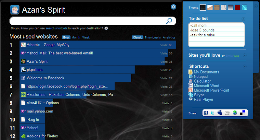Viewport: 260px width, 140px height.
Task: Collapse the sidebar panel arrow
Action: tap(256, 6)
